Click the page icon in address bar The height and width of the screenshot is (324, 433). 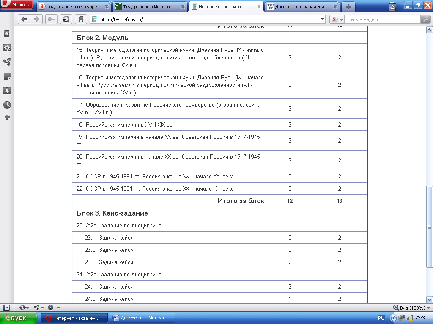[95, 19]
